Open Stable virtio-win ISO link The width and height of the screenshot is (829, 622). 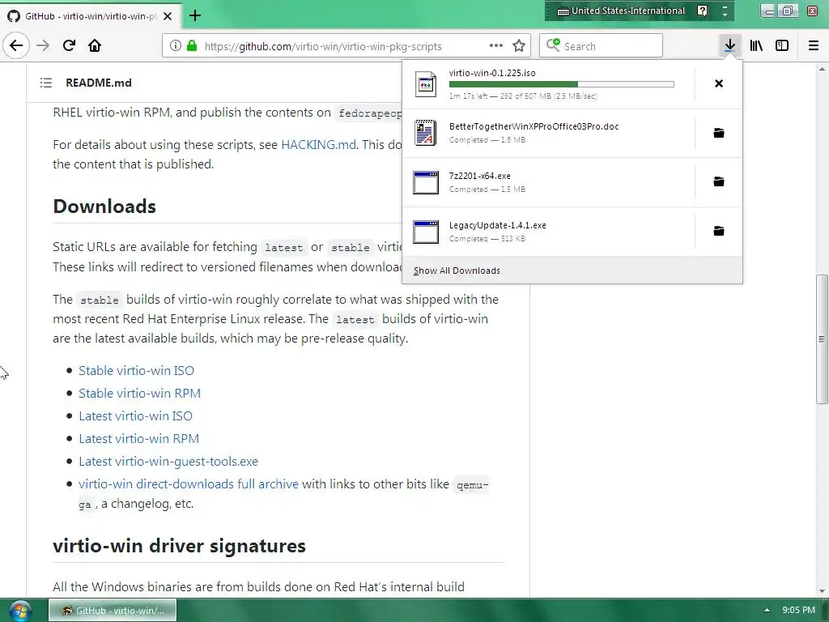(136, 371)
